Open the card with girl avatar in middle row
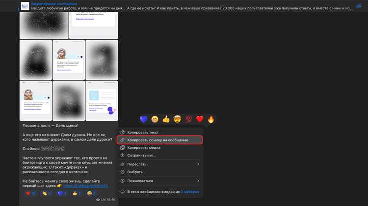 69,60
